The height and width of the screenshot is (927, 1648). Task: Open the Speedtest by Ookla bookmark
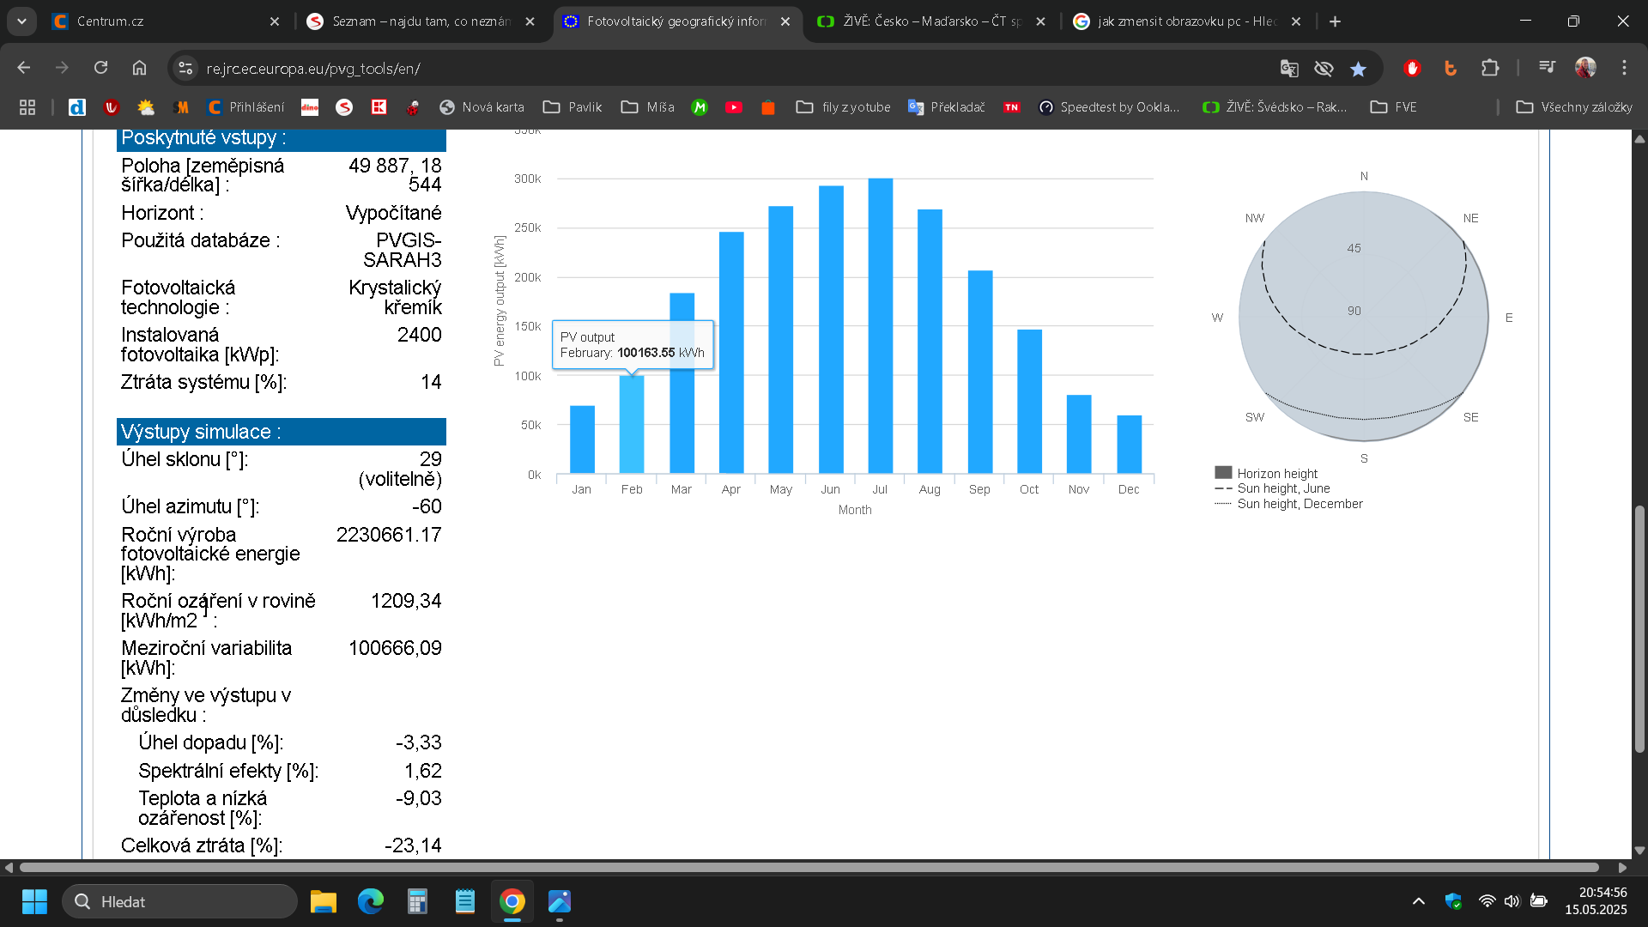[1109, 107]
